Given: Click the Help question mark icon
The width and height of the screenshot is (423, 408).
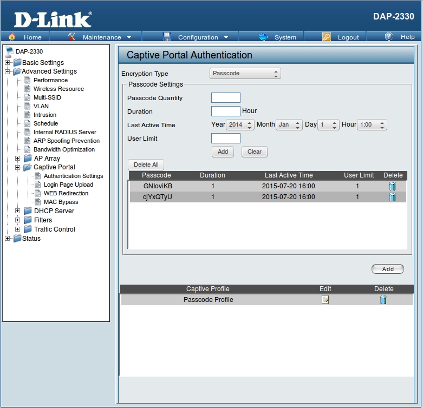Looking at the screenshot, I should pos(389,37).
